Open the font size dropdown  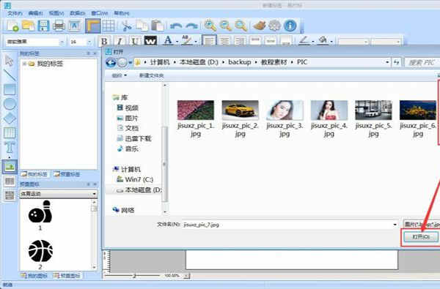pyautogui.click(x=89, y=42)
